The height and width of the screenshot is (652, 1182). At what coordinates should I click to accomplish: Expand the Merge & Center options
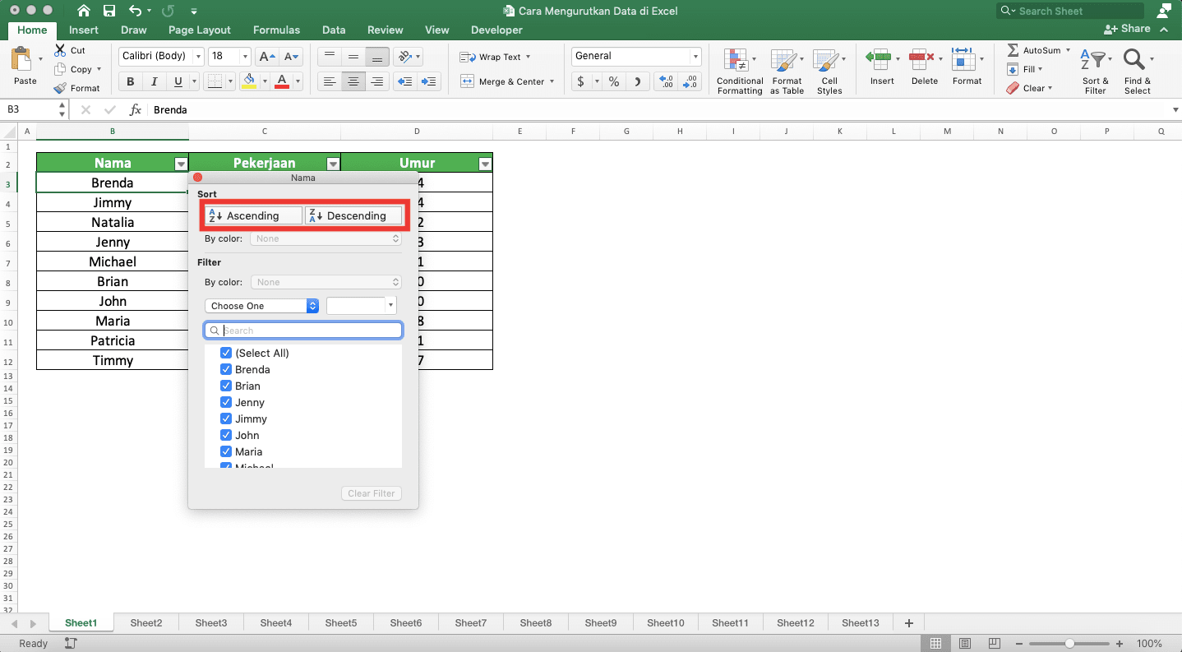click(552, 81)
